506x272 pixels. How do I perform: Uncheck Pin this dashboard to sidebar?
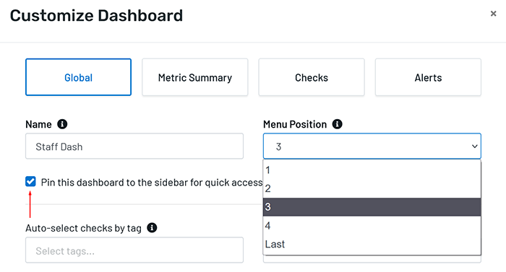(x=30, y=181)
